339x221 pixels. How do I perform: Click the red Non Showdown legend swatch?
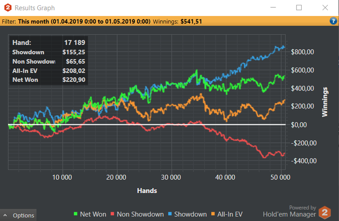click(x=112, y=214)
